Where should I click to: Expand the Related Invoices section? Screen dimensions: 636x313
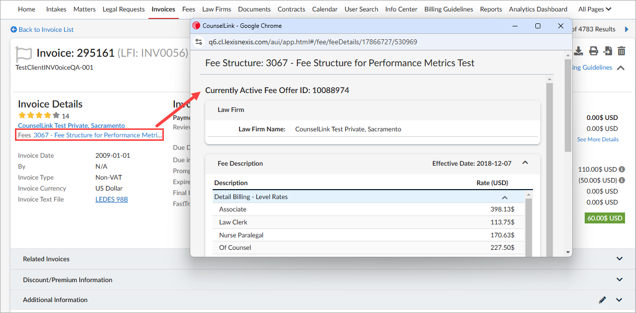pos(620,259)
